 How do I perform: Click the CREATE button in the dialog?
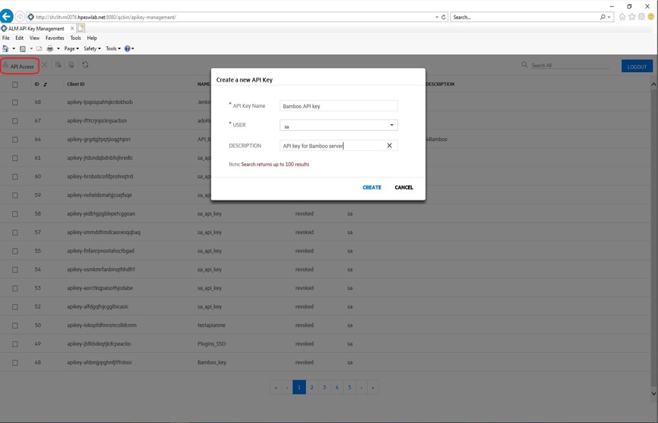point(371,187)
